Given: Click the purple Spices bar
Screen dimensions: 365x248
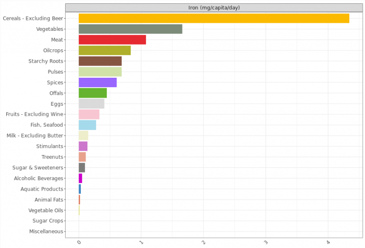Looking at the screenshot, I should 97,83.
